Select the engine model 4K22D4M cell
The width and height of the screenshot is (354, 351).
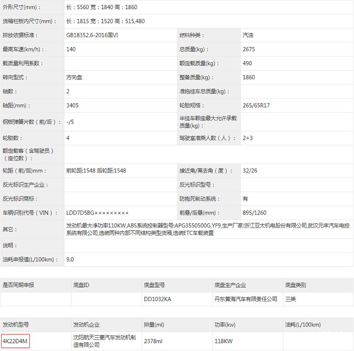coord(15,341)
